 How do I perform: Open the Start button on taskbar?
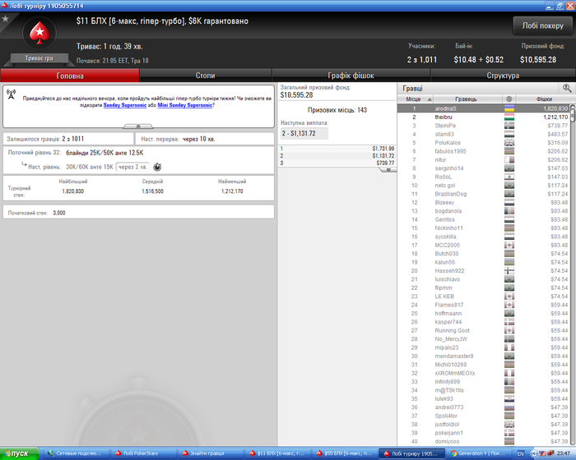coord(20,453)
